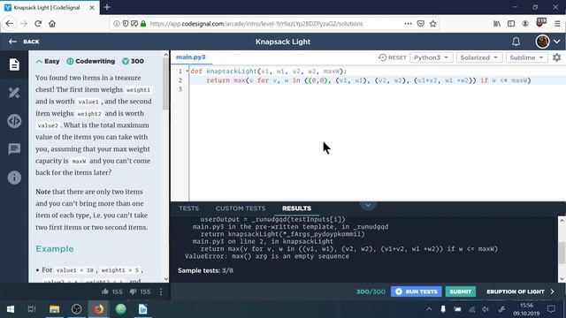Open editor settings gear
566x318 pixels.
[x=557, y=57]
